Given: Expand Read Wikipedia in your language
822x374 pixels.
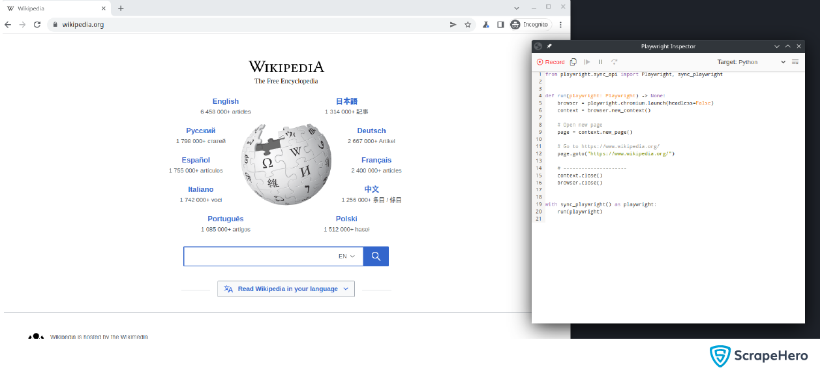Looking at the screenshot, I should click(x=286, y=288).
